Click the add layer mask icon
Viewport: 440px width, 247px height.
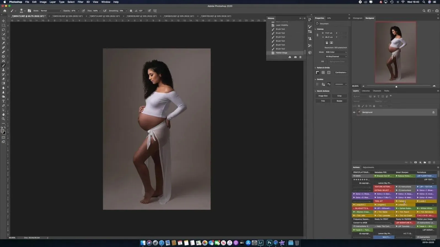coord(415,163)
